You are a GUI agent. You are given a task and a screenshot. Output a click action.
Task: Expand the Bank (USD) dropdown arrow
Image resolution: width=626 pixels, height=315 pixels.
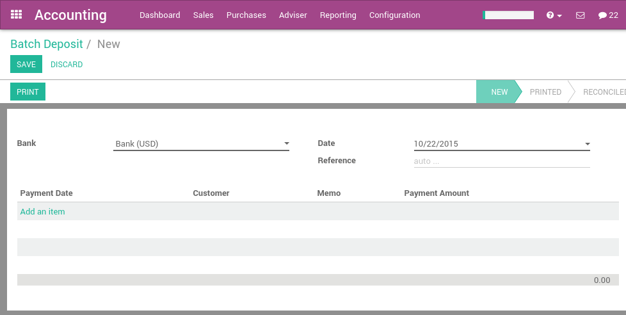coord(287,144)
